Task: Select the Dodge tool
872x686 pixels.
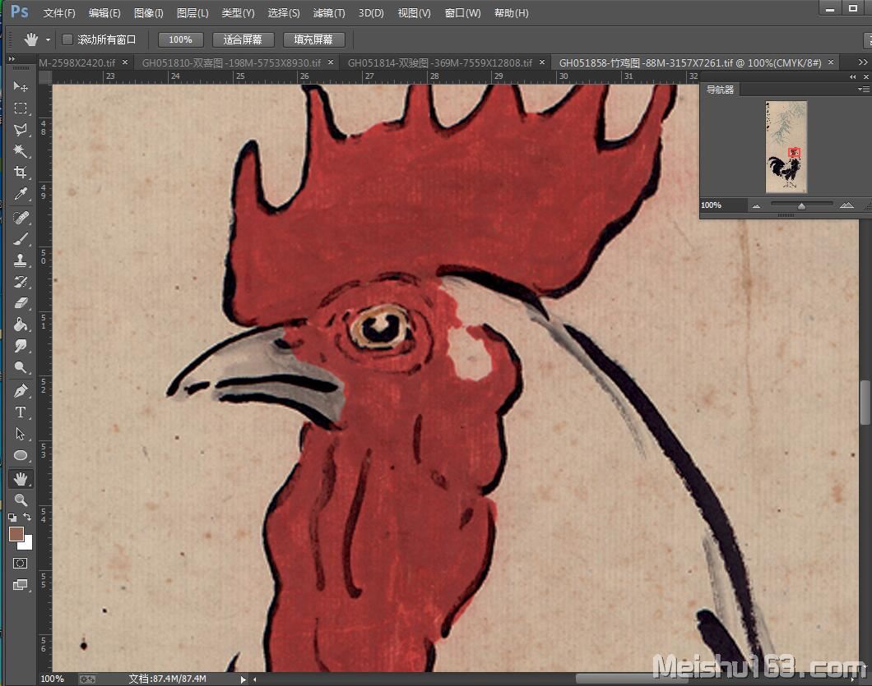Action: (x=21, y=367)
